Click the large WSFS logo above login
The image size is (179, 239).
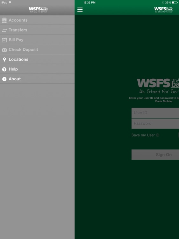click(158, 83)
